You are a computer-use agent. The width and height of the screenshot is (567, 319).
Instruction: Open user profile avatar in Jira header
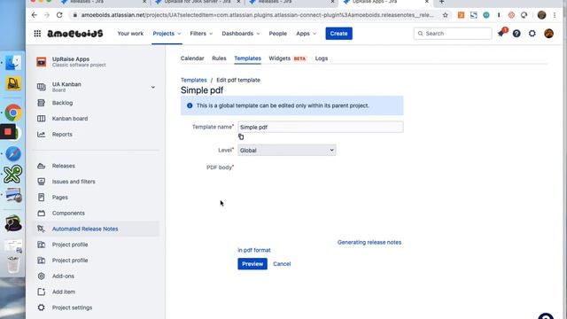tap(548, 34)
